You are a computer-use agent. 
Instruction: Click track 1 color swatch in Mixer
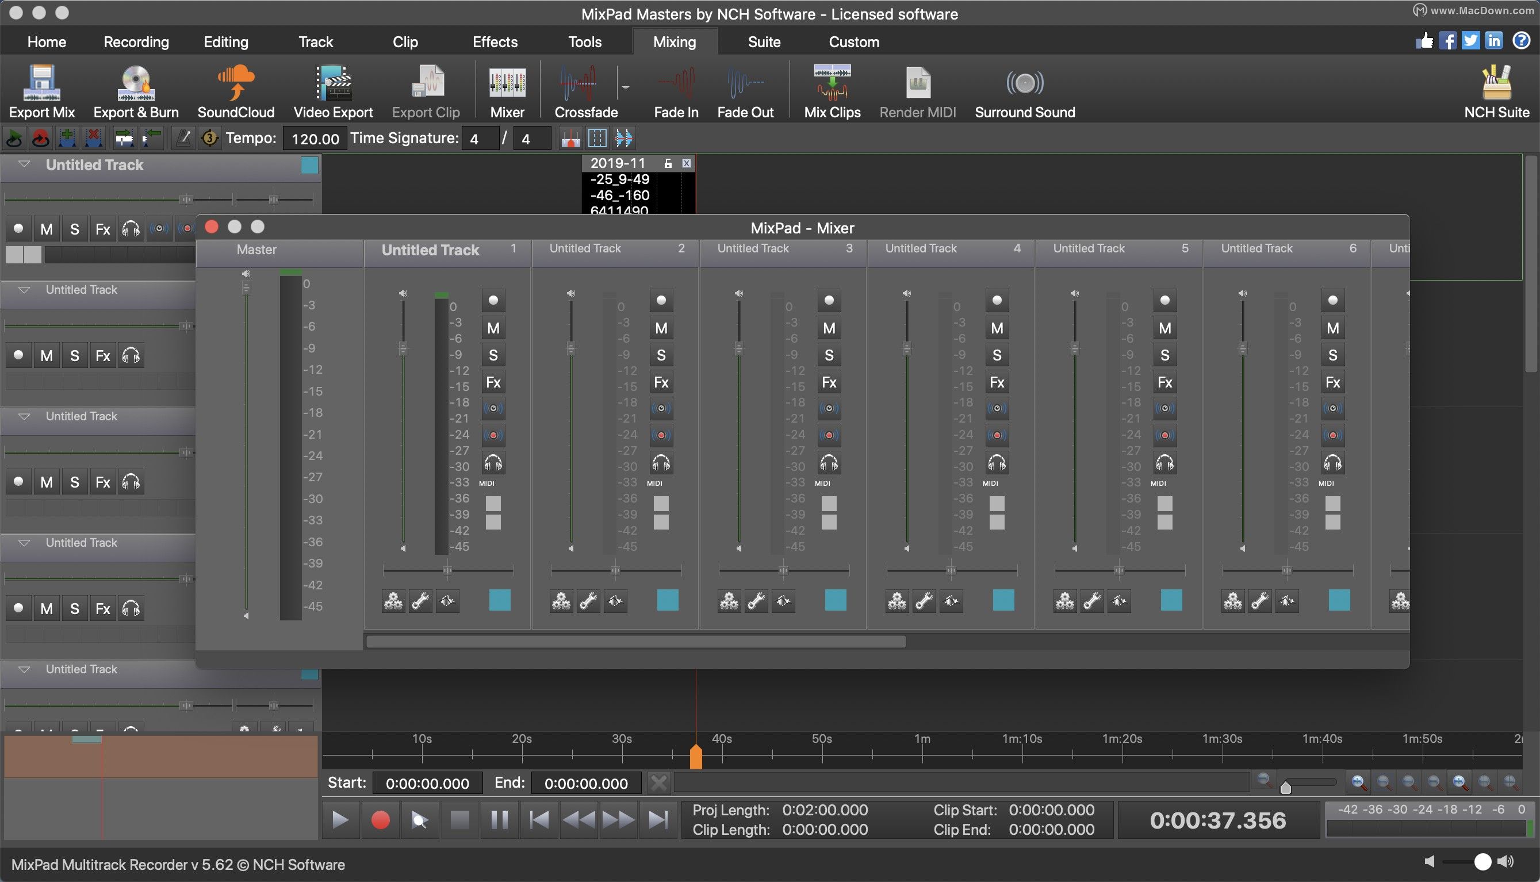pyautogui.click(x=499, y=600)
